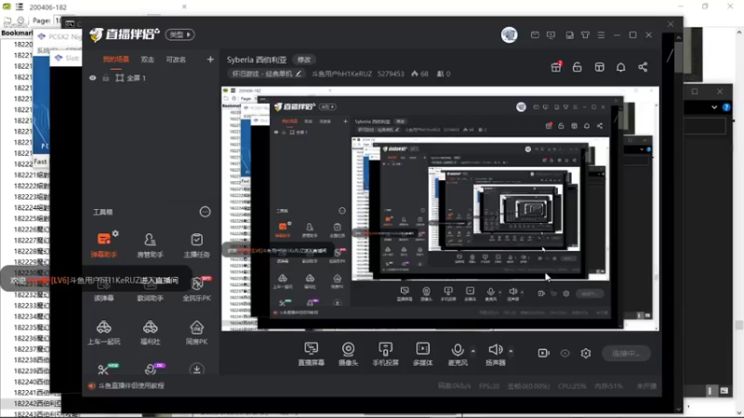Toggle preview eye icon in bottom bar
The width and height of the screenshot is (744, 418).
tap(565, 353)
